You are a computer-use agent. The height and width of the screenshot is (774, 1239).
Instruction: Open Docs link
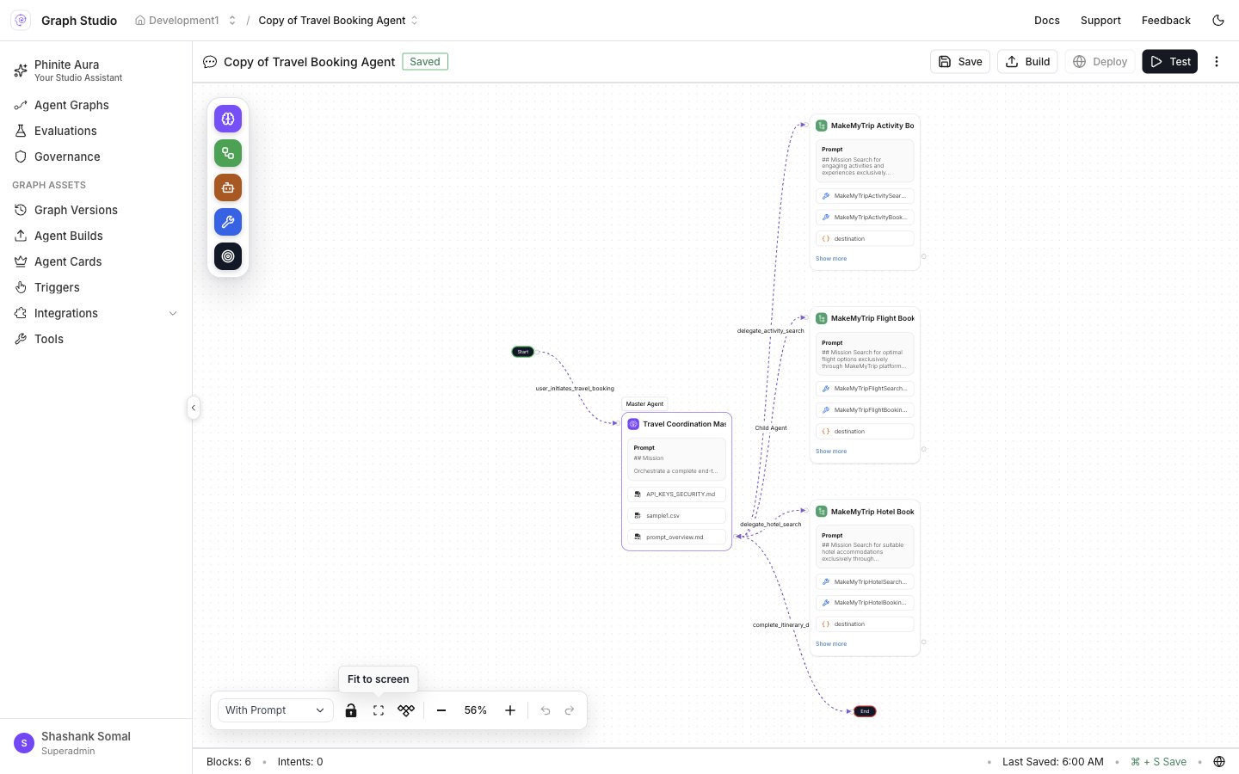pyautogui.click(x=1047, y=20)
